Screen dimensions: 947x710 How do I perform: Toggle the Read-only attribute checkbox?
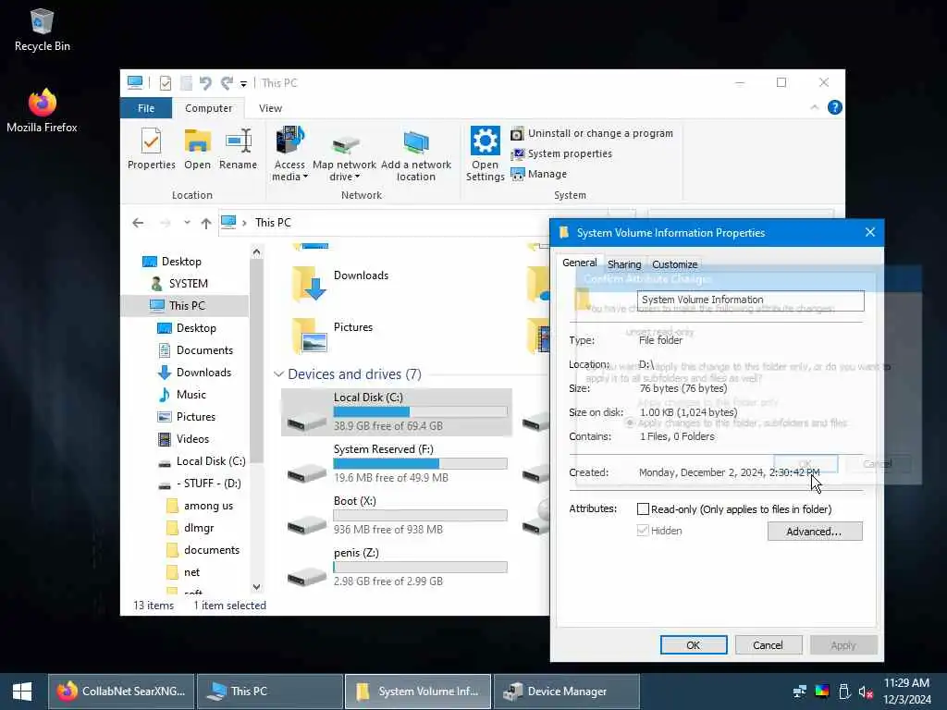coord(644,509)
